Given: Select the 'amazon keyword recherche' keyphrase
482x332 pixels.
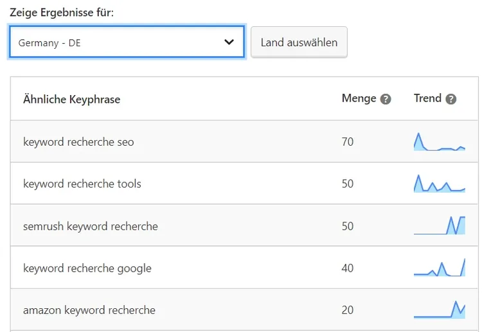Looking at the screenshot, I should pyautogui.click(x=89, y=310).
